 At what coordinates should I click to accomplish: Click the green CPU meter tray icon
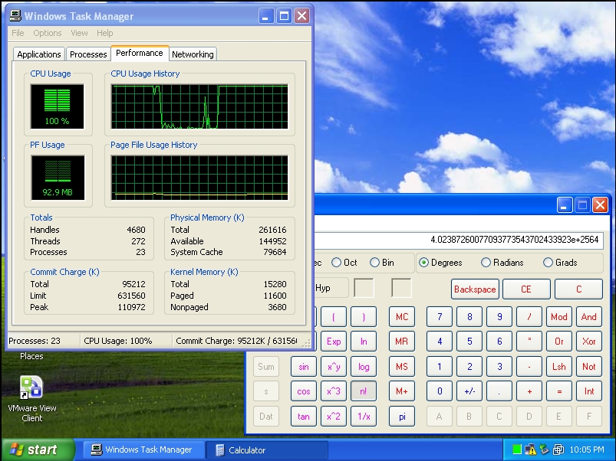click(516, 450)
